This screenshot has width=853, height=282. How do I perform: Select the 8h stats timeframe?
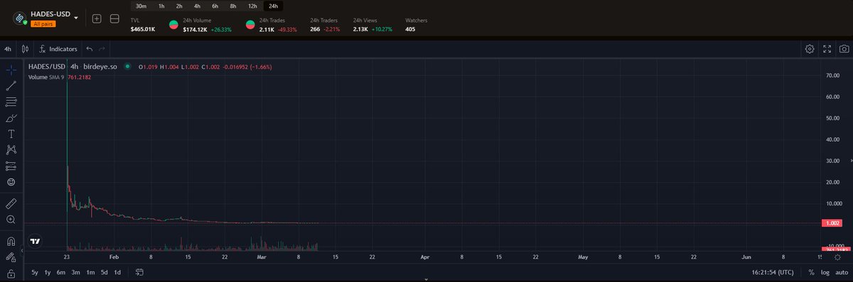pos(232,6)
